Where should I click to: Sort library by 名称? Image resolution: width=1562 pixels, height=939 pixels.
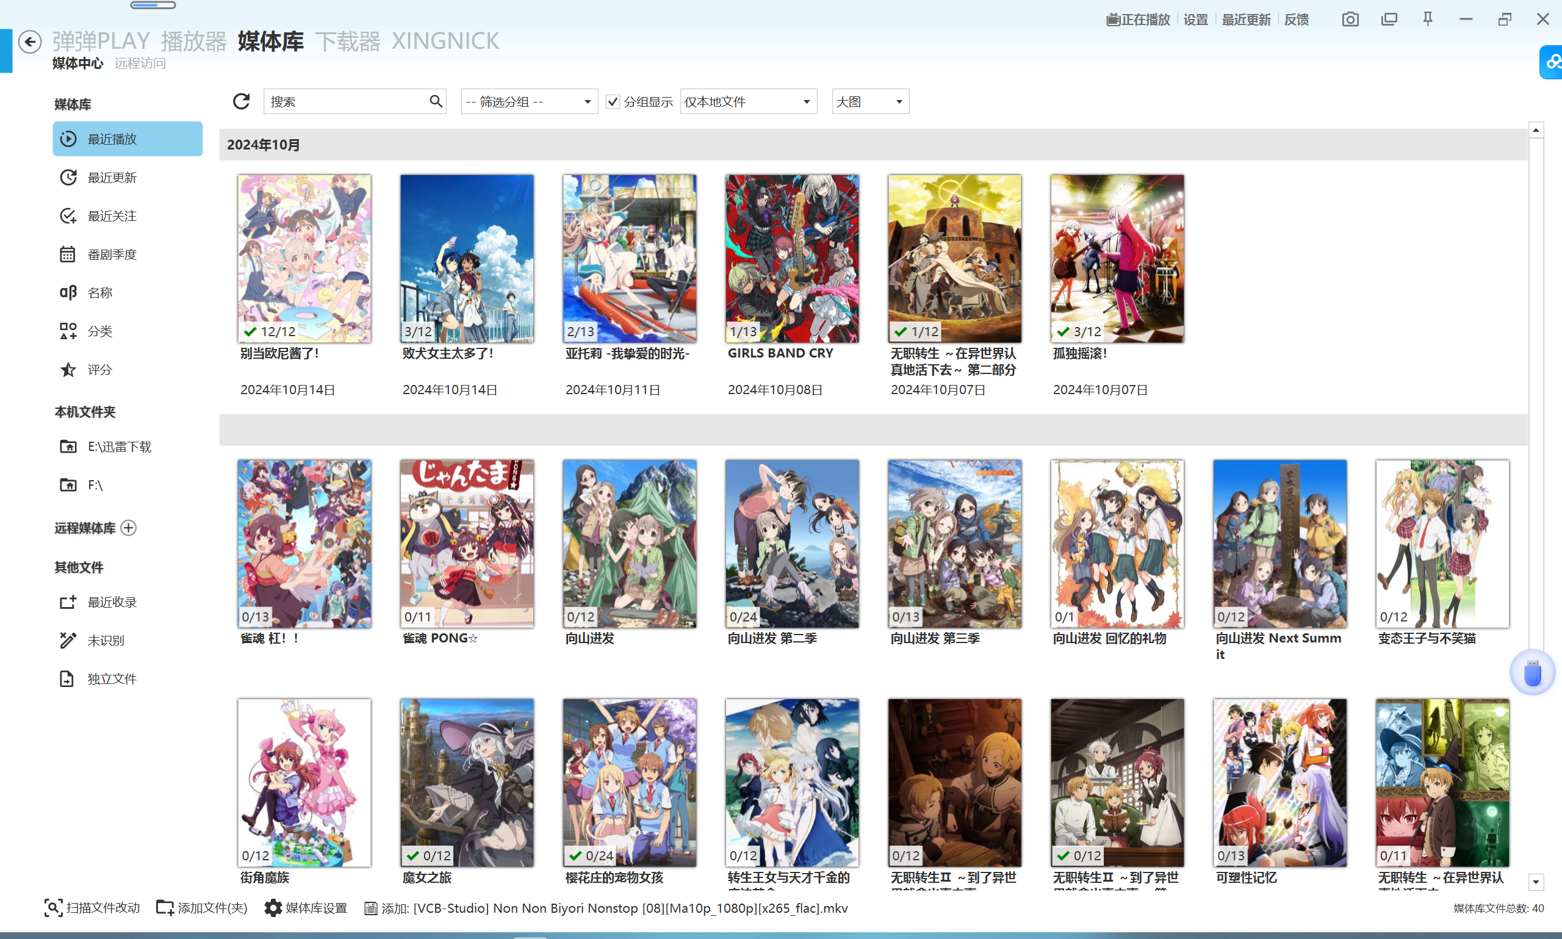coord(128,292)
